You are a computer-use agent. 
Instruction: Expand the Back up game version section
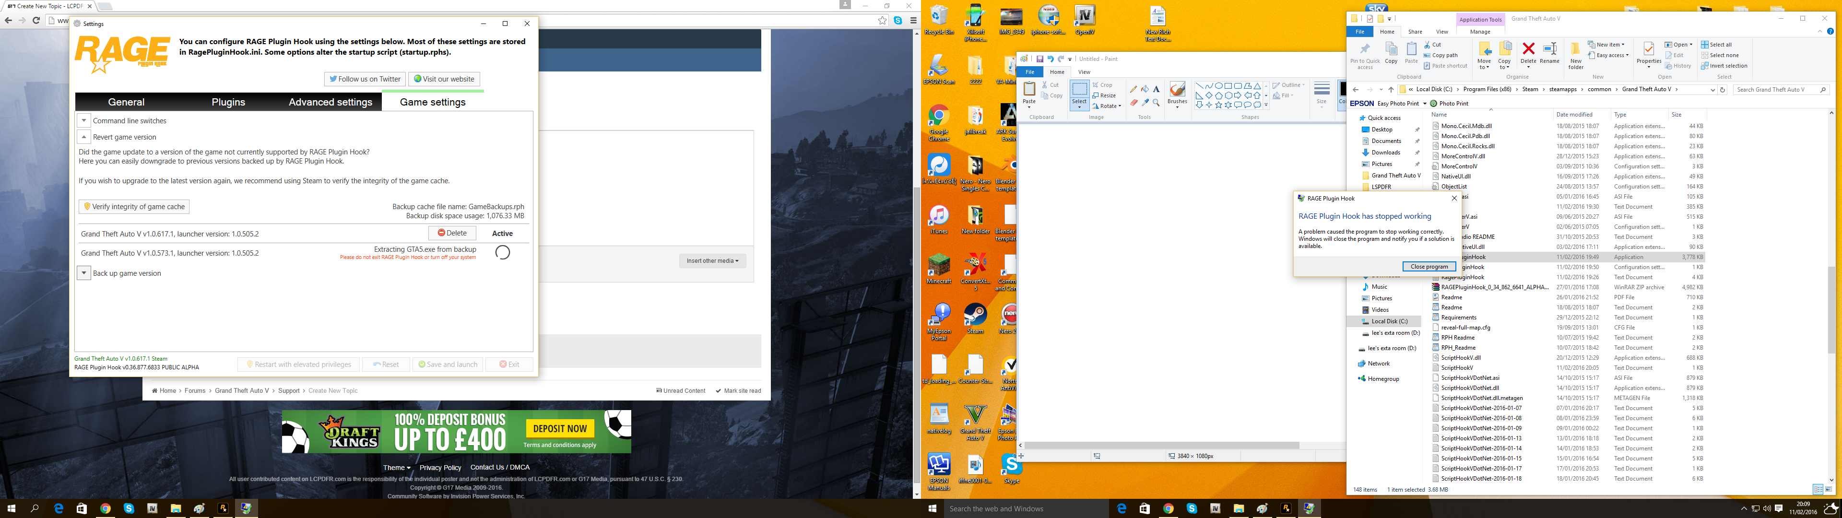coord(84,273)
